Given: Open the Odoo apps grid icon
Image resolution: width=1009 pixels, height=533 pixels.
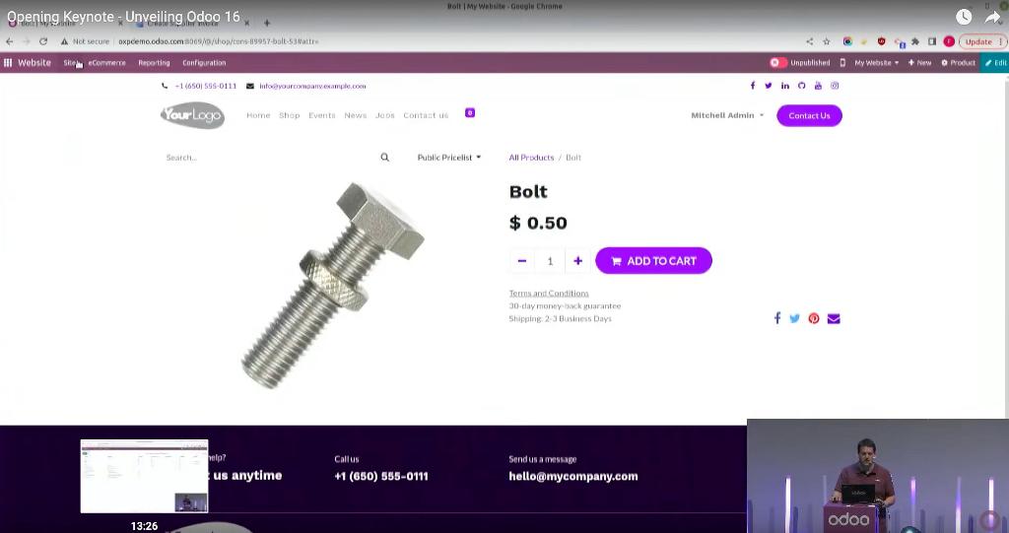Looking at the screenshot, I should pyautogui.click(x=8, y=62).
